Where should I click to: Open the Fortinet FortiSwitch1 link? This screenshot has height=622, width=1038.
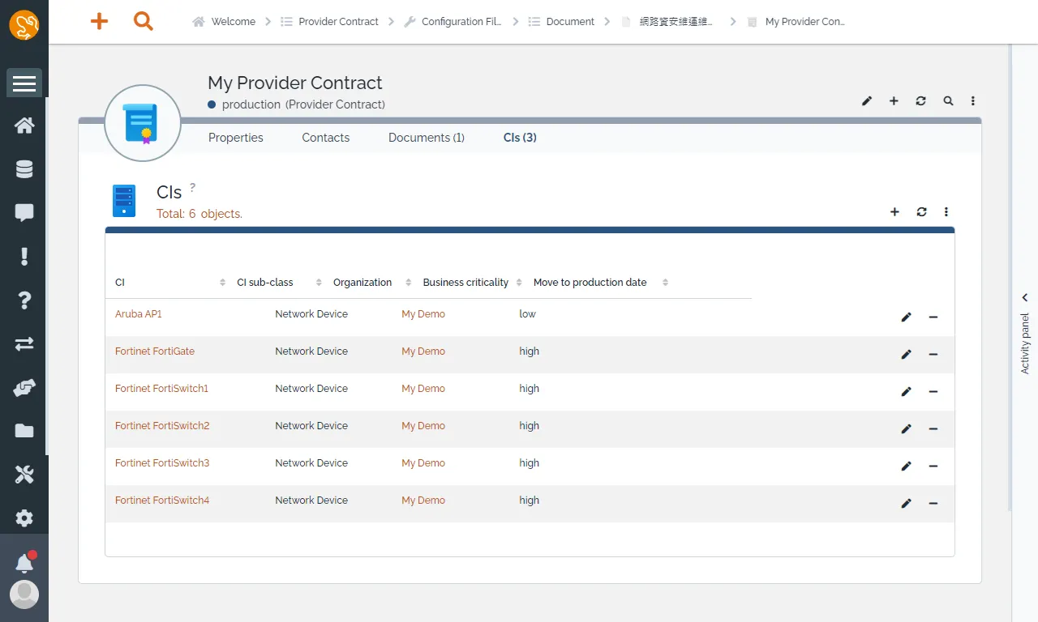(x=162, y=389)
